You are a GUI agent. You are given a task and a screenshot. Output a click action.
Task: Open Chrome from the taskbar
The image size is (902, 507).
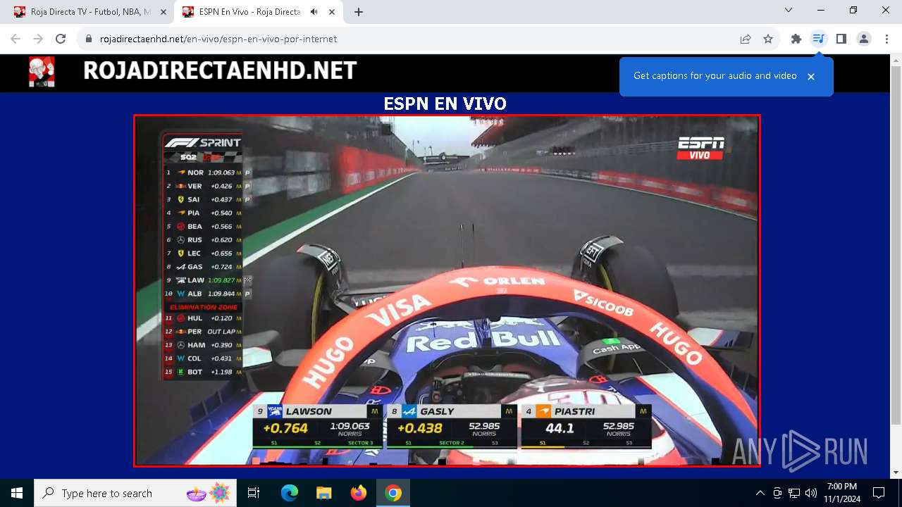click(x=393, y=493)
